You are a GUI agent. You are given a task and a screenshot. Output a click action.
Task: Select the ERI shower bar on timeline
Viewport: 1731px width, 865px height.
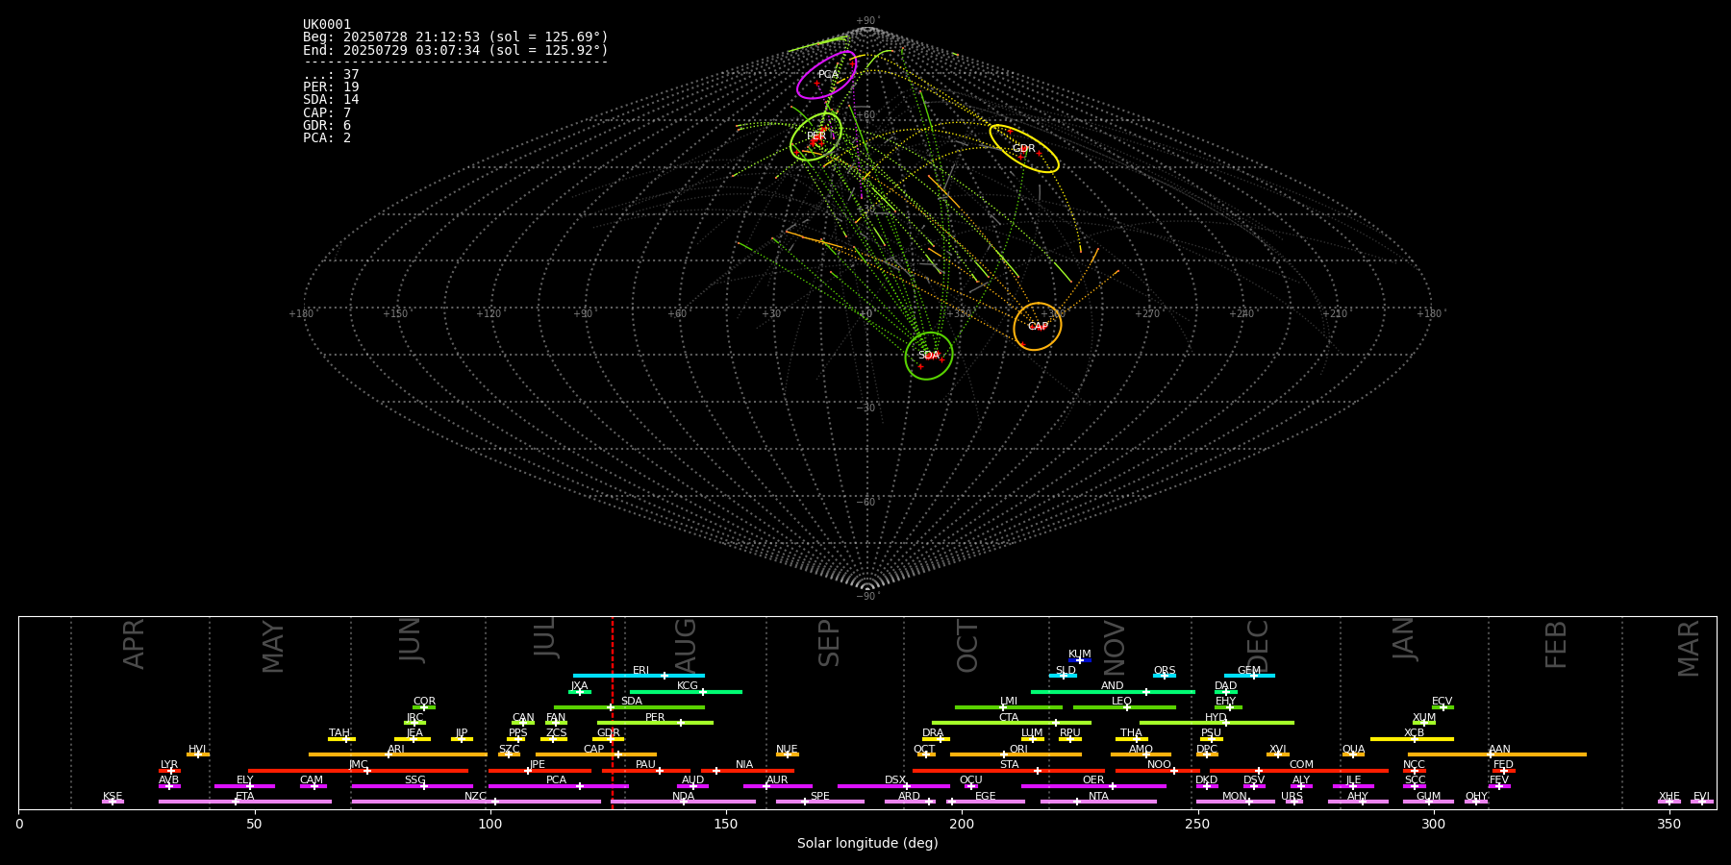[639, 676]
